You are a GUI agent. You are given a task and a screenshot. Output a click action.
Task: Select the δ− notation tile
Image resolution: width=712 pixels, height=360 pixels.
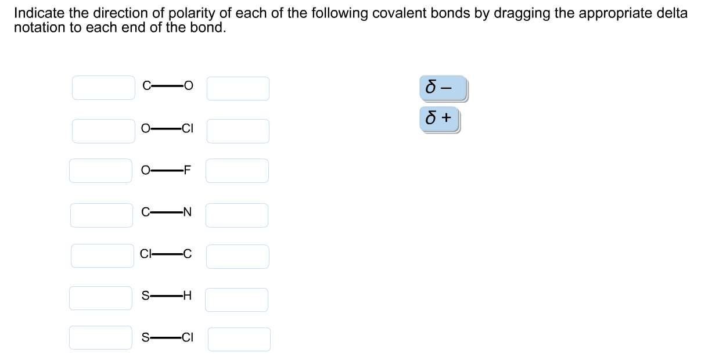pyautogui.click(x=443, y=87)
